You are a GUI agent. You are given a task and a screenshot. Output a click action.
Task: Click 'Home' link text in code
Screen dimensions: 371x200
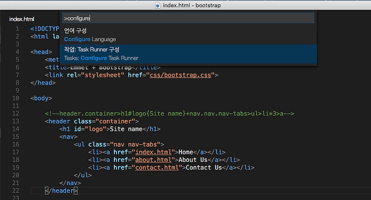coord(185,152)
